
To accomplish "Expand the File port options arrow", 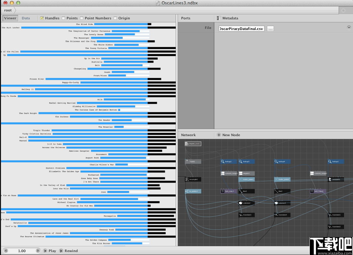I will 349,27.
